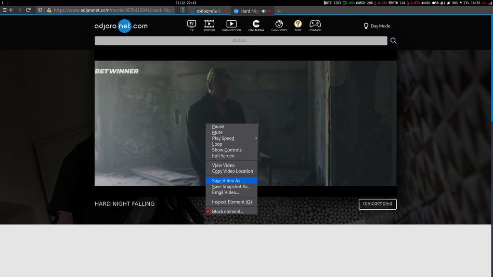Click the BTC 7263 price indicator
Viewport: 493px width, 277px height.
click(332, 3)
